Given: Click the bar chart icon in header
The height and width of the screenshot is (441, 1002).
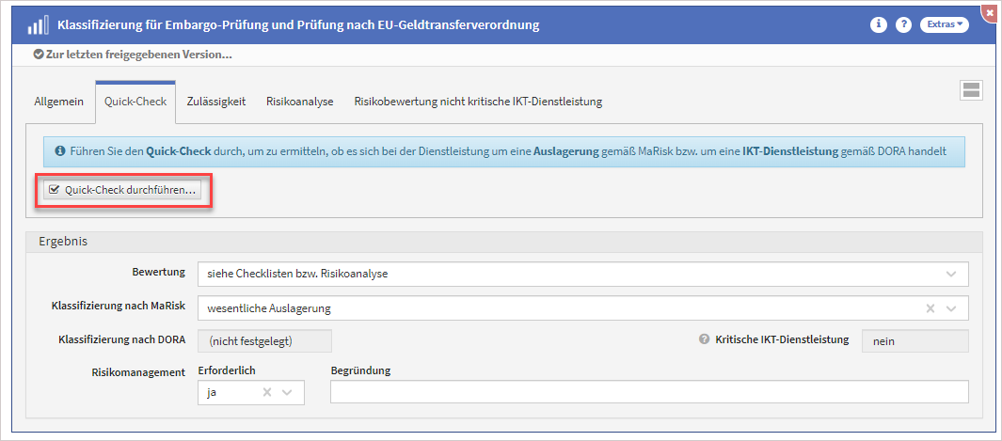Looking at the screenshot, I should pos(39,25).
